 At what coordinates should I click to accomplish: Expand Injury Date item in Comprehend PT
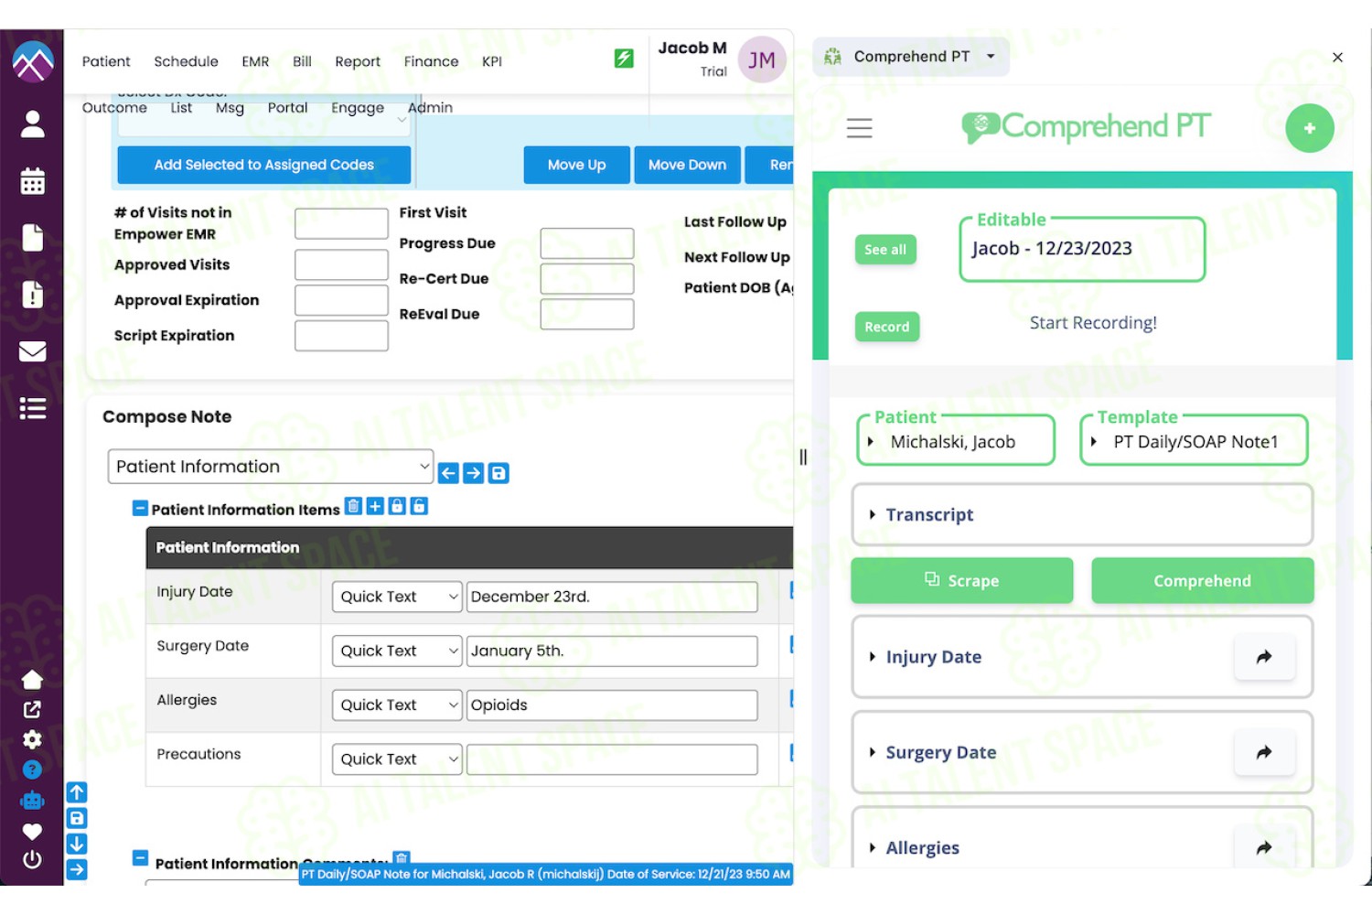(x=933, y=657)
